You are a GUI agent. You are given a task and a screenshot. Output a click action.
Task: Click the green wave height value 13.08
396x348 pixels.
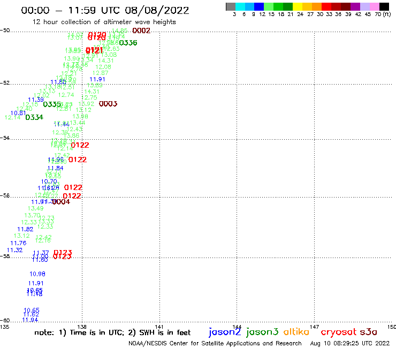click(109, 55)
